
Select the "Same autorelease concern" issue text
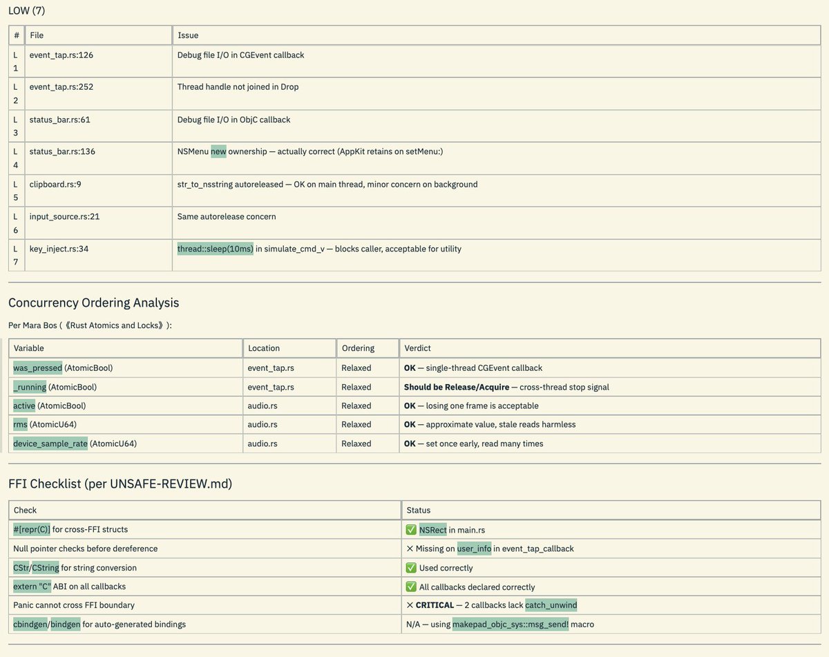pyautogui.click(x=227, y=216)
